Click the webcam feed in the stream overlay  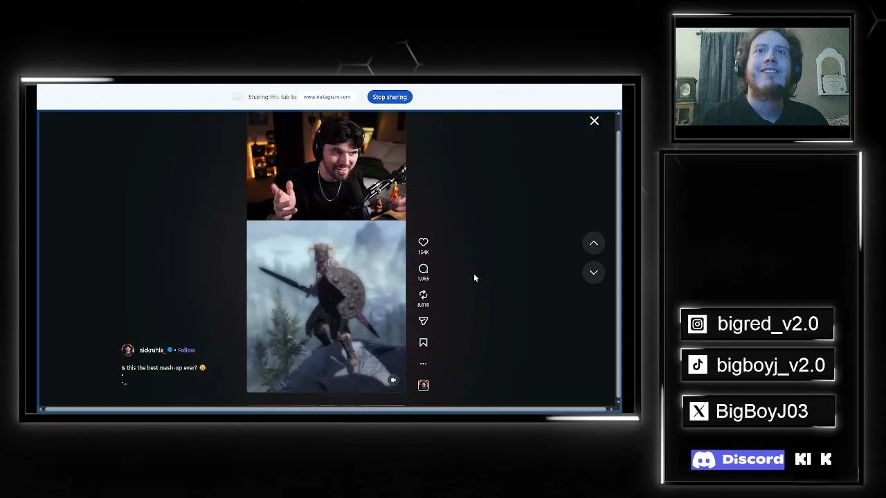click(x=762, y=77)
